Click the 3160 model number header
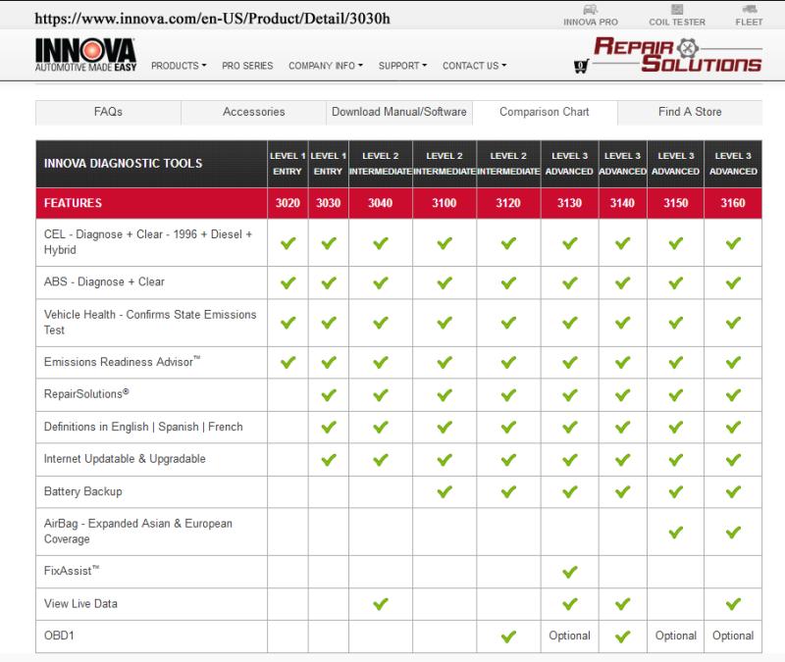 click(733, 203)
